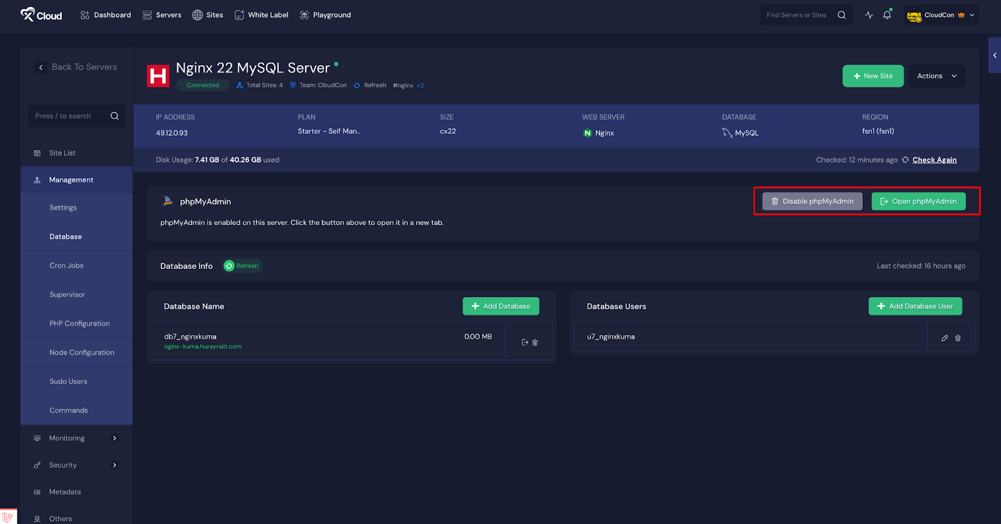
Task: Select Cron Jobs in the sidebar
Action: pyautogui.click(x=66, y=266)
